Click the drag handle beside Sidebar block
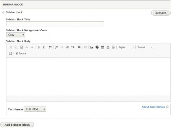The width and height of the screenshot is (171, 128). click(x=3, y=12)
